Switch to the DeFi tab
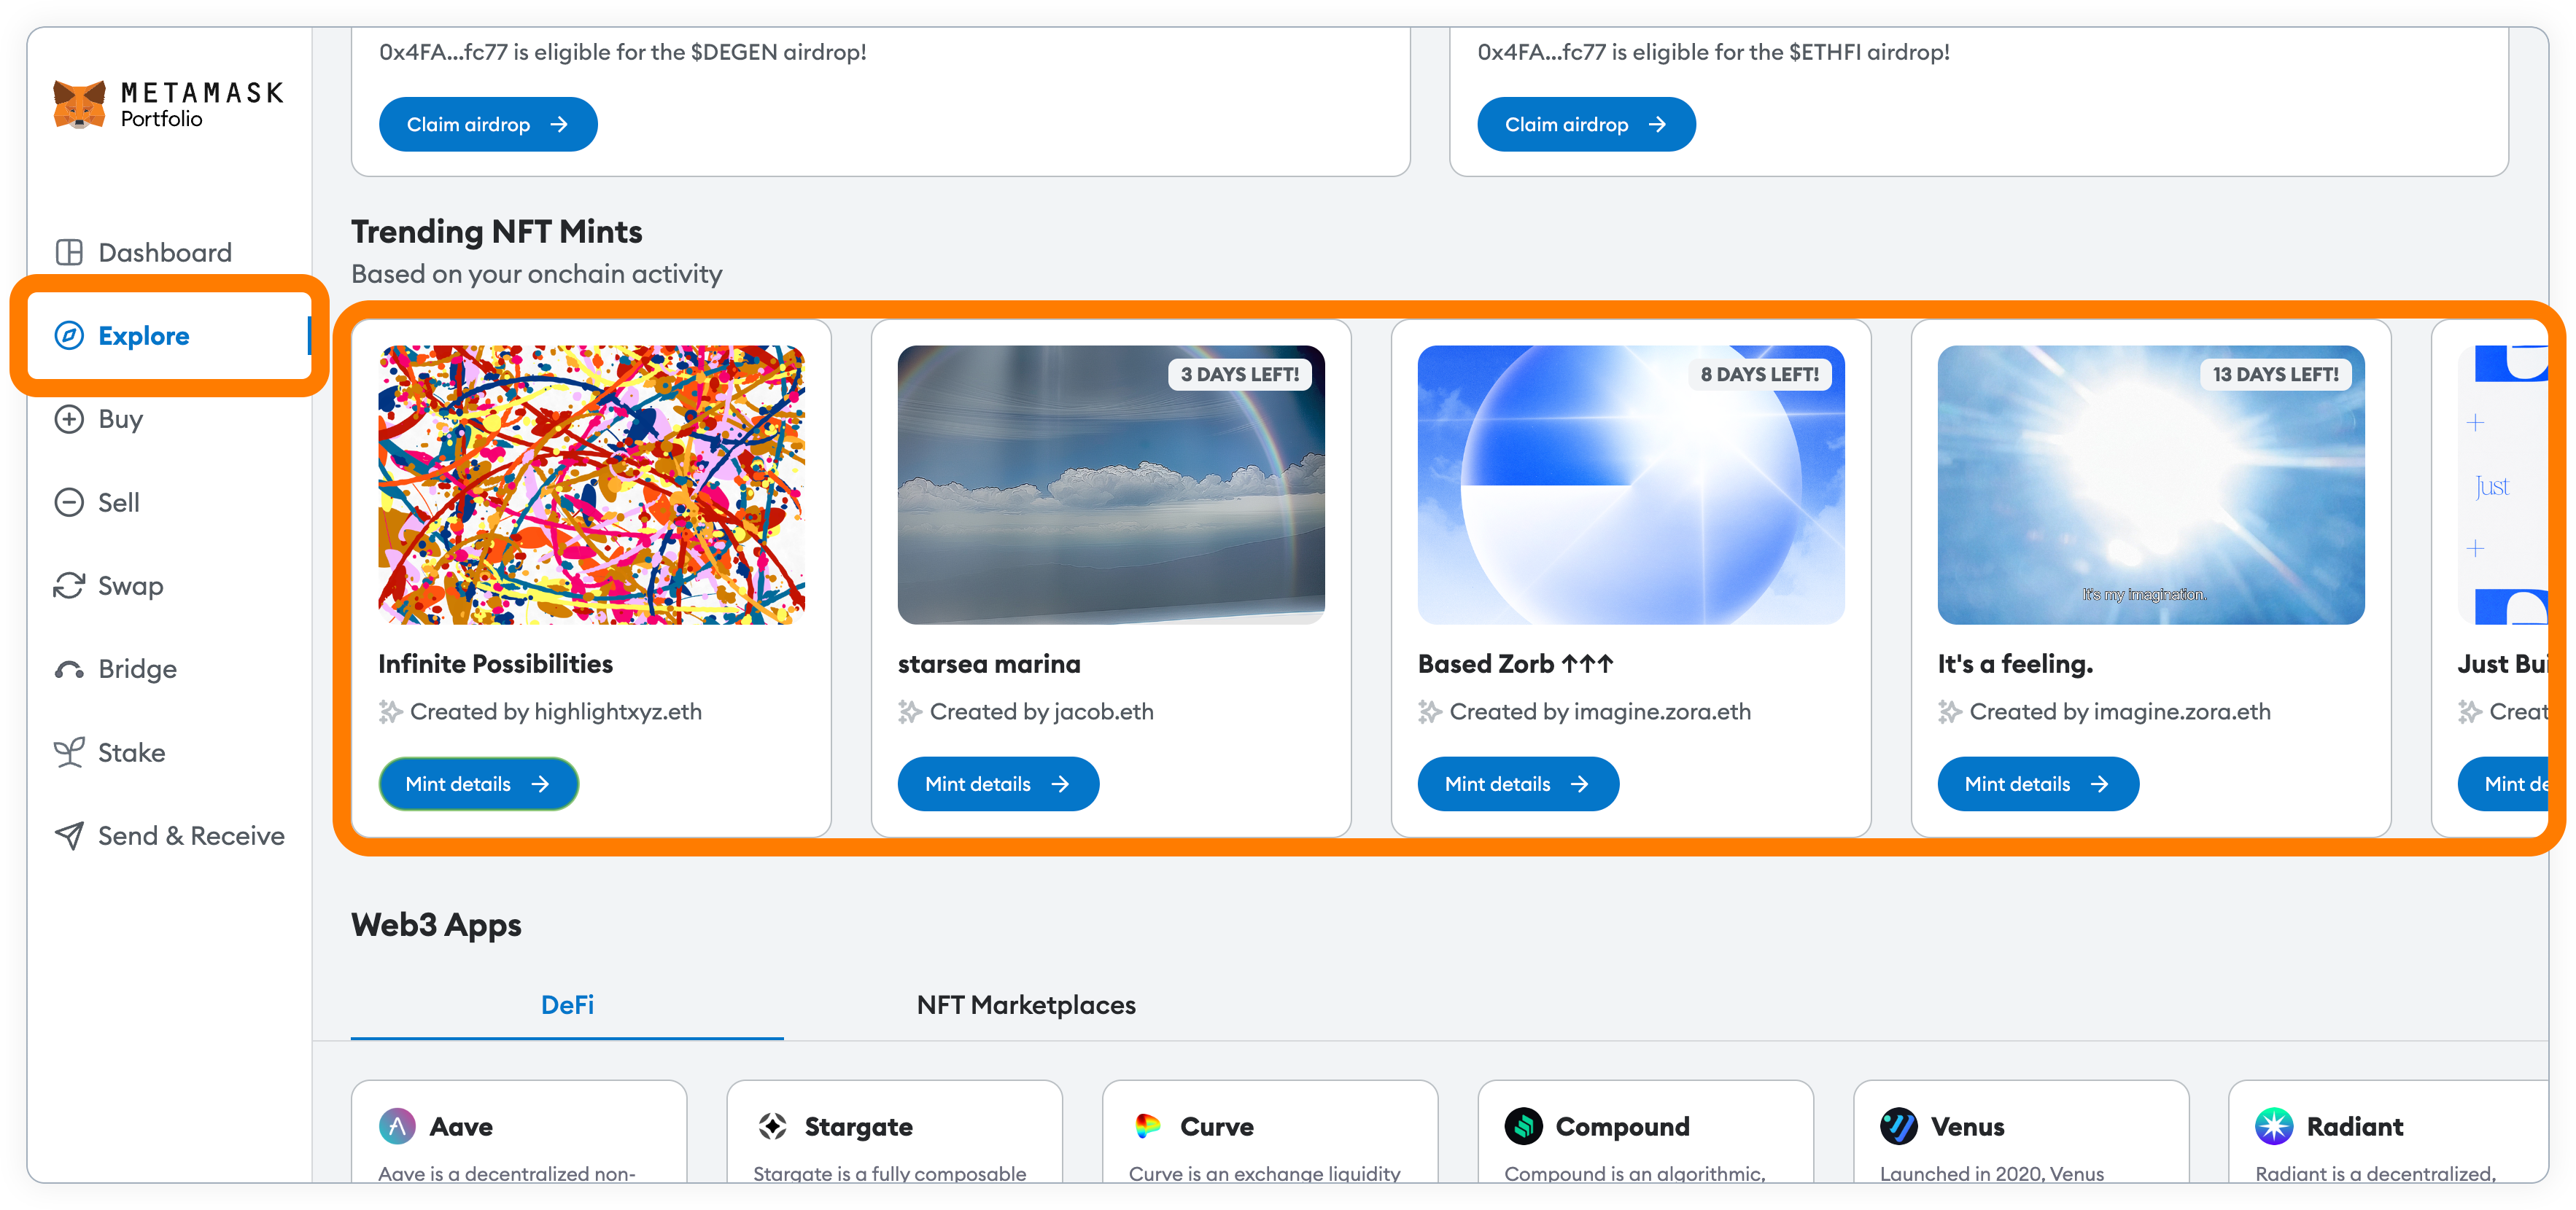This screenshot has height=1210, width=2576. (x=567, y=1004)
